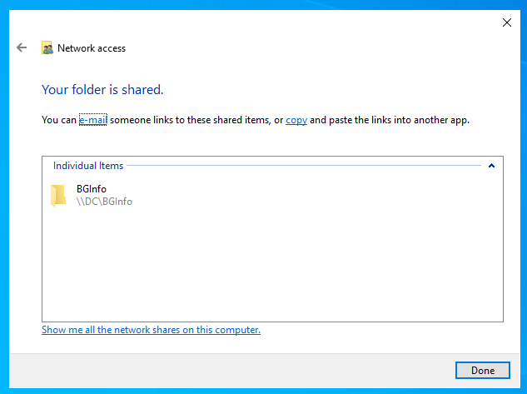Click the 'You can' instruction text
The width and height of the screenshot is (527, 394).
[58, 120]
